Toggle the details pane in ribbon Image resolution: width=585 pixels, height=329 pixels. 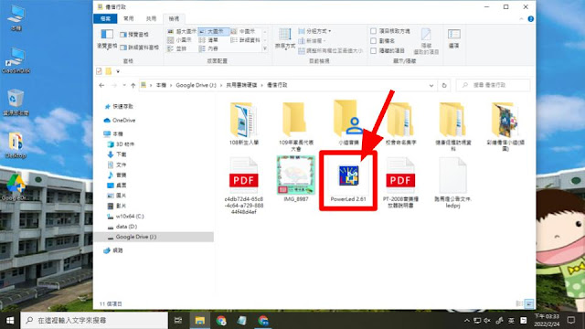[140, 48]
